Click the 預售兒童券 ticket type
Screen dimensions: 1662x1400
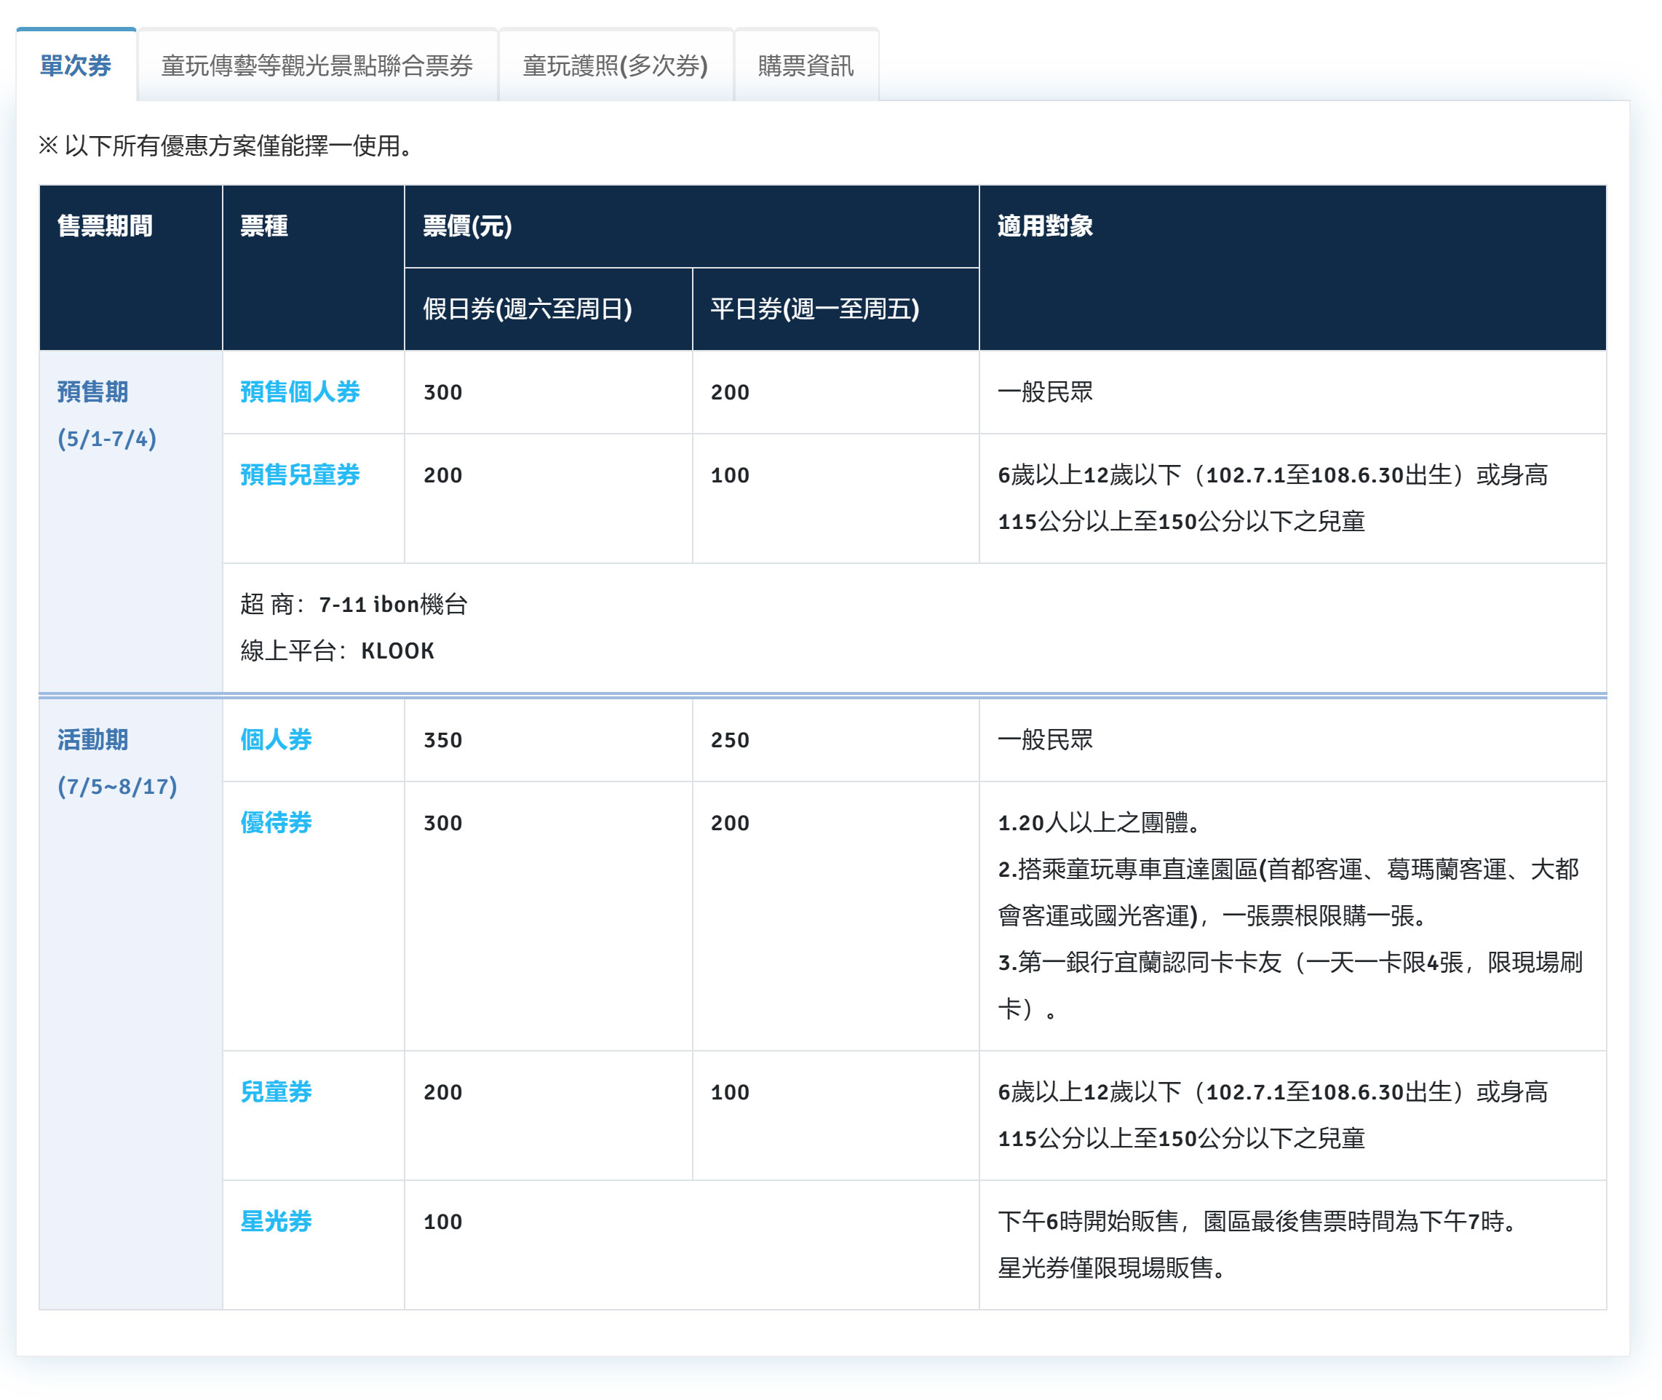[300, 474]
